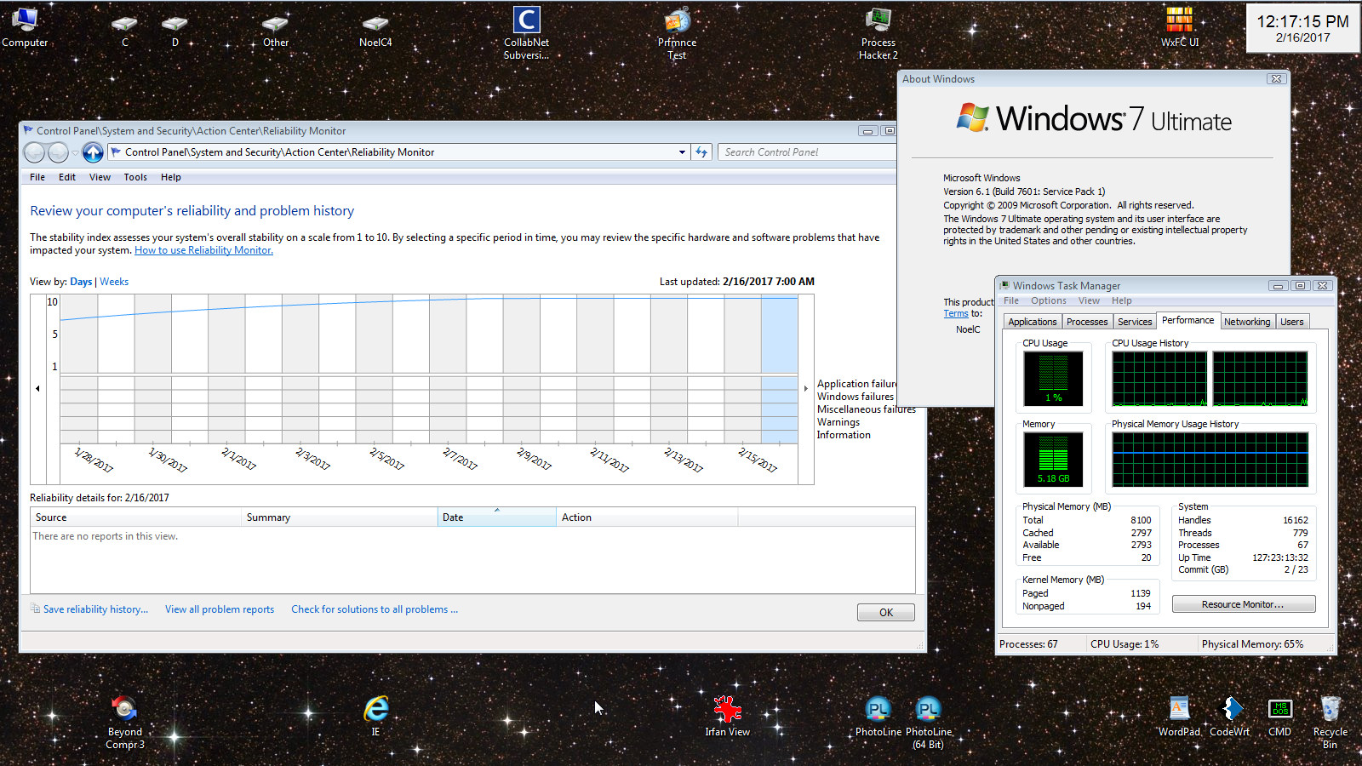Open the CollabNet Subversion desktop icon
Viewport: 1362px width, 766px height.
pos(526,34)
